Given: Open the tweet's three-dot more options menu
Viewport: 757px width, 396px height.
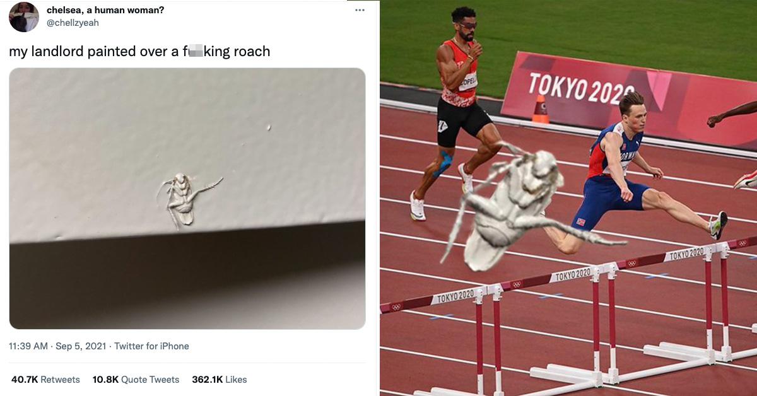Looking at the screenshot, I should (360, 10).
